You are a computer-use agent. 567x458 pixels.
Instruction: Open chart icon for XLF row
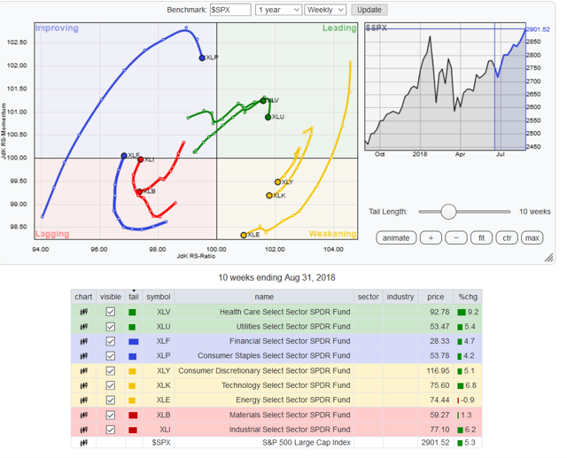click(83, 341)
